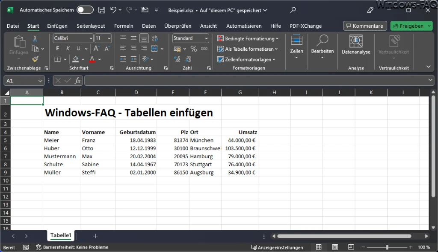Open the font size 11 dropdown
The width and height of the screenshot is (438, 252).
[109, 38]
